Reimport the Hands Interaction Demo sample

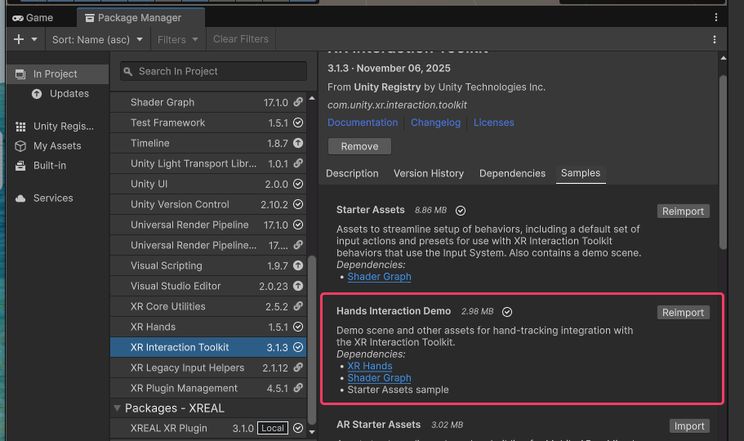(684, 312)
